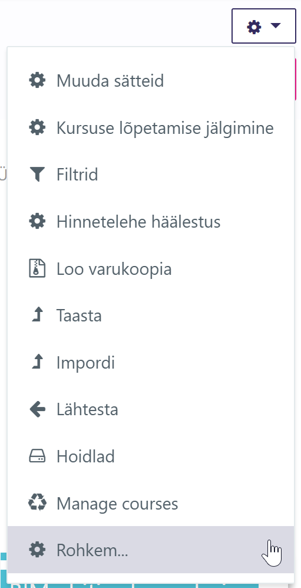Image resolution: width=301 pixels, height=588 pixels.
Task: Choose the Manage courses entry
Action: tap(151, 503)
